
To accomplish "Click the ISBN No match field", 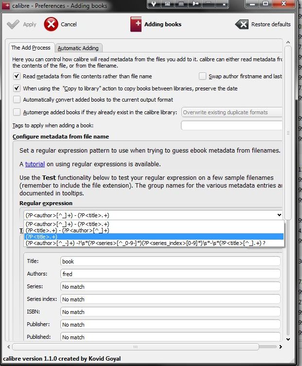I will [170, 312].
